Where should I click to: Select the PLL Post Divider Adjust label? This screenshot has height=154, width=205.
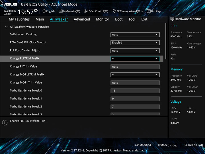click(25, 50)
